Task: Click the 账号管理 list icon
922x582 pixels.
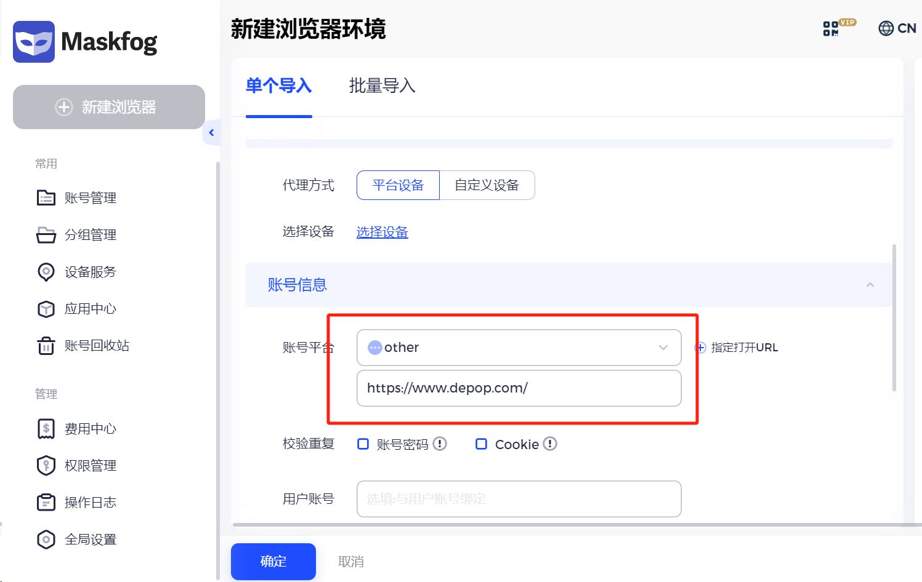Action: pos(46,198)
